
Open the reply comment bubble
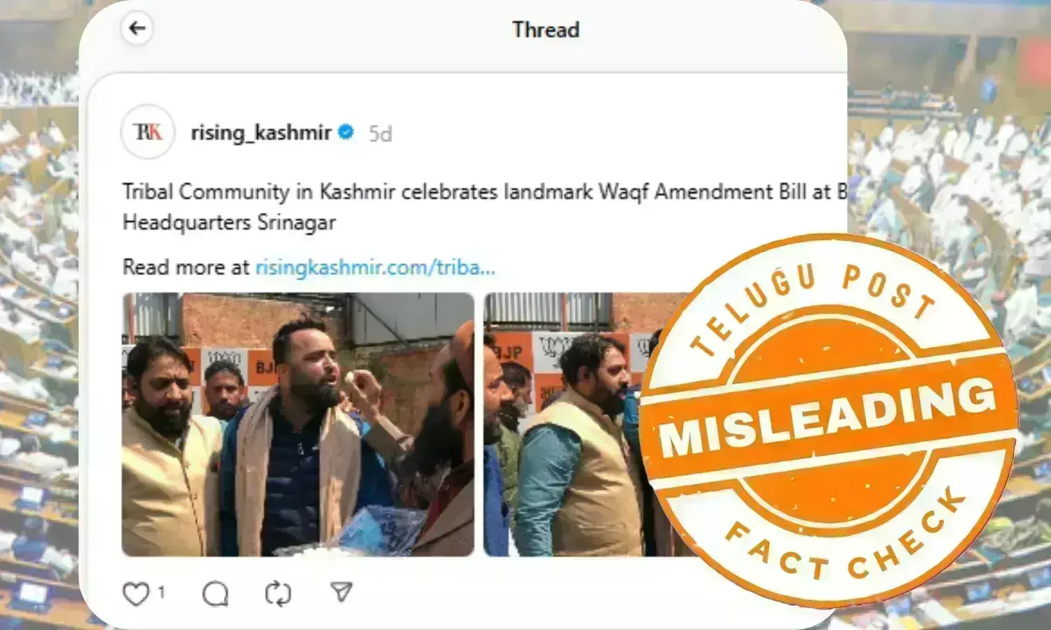pos(215,594)
